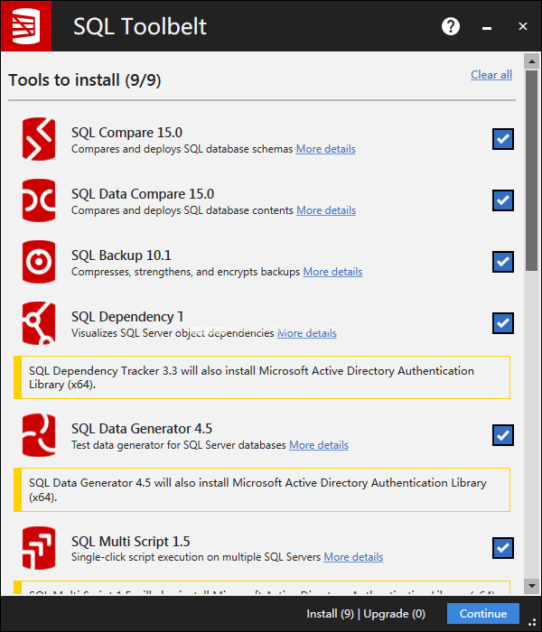The height and width of the screenshot is (632, 542).
Task: Click the SQL Compare 15.0 product icon
Action: (x=39, y=139)
